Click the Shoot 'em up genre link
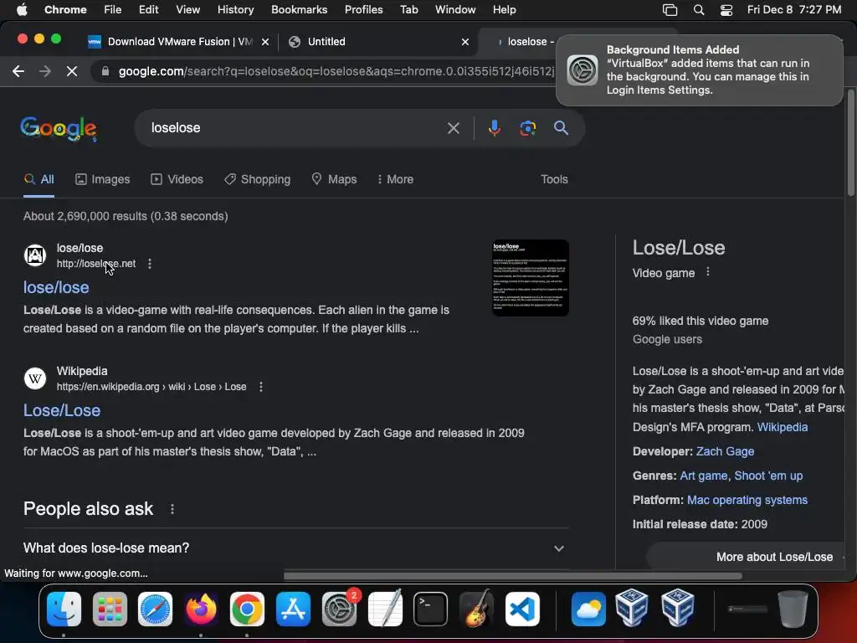This screenshot has width=857, height=643. pos(768,476)
